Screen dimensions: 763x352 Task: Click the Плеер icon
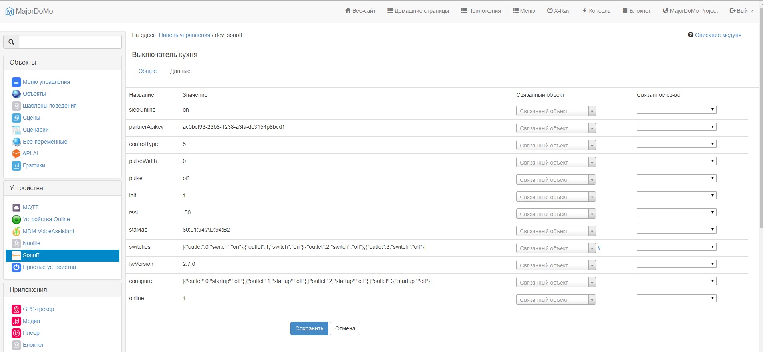16,333
